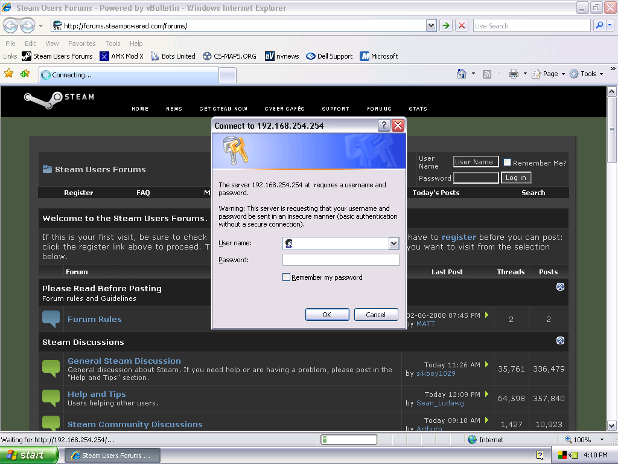Viewport: 618px width, 464px height.
Task: Open the nvnews links bar shortcut
Action: tap(282, 56)
